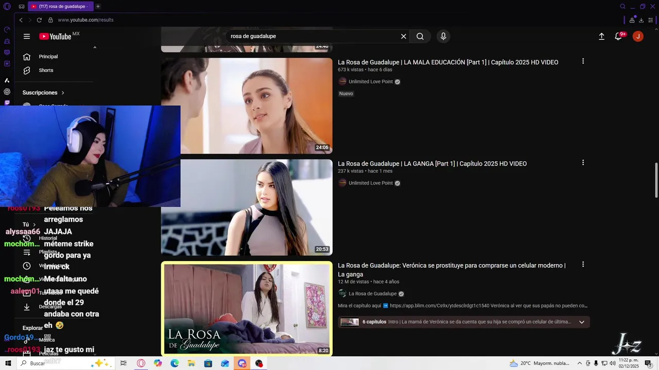Open title 'LA GANGA [Part 1]' video link

pyautogui.click(x=432, y=164)
